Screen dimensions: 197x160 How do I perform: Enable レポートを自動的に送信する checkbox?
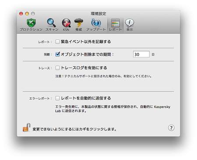tap(57, 98)
